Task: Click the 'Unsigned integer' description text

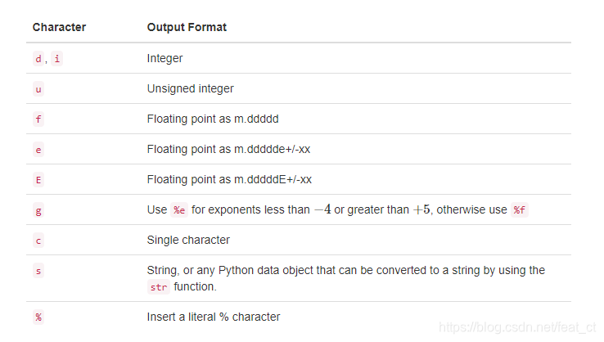Action: [191, 89]
